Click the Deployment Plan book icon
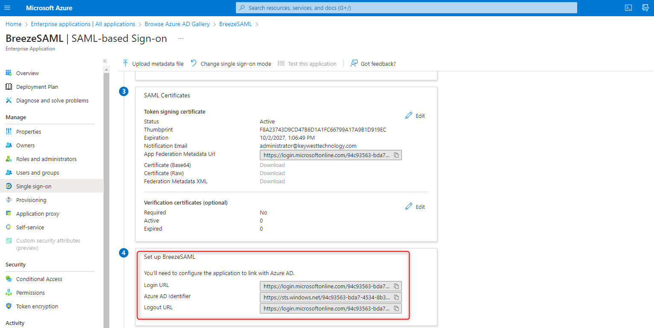This screenshot has width=654, height=328. point(9,87)
